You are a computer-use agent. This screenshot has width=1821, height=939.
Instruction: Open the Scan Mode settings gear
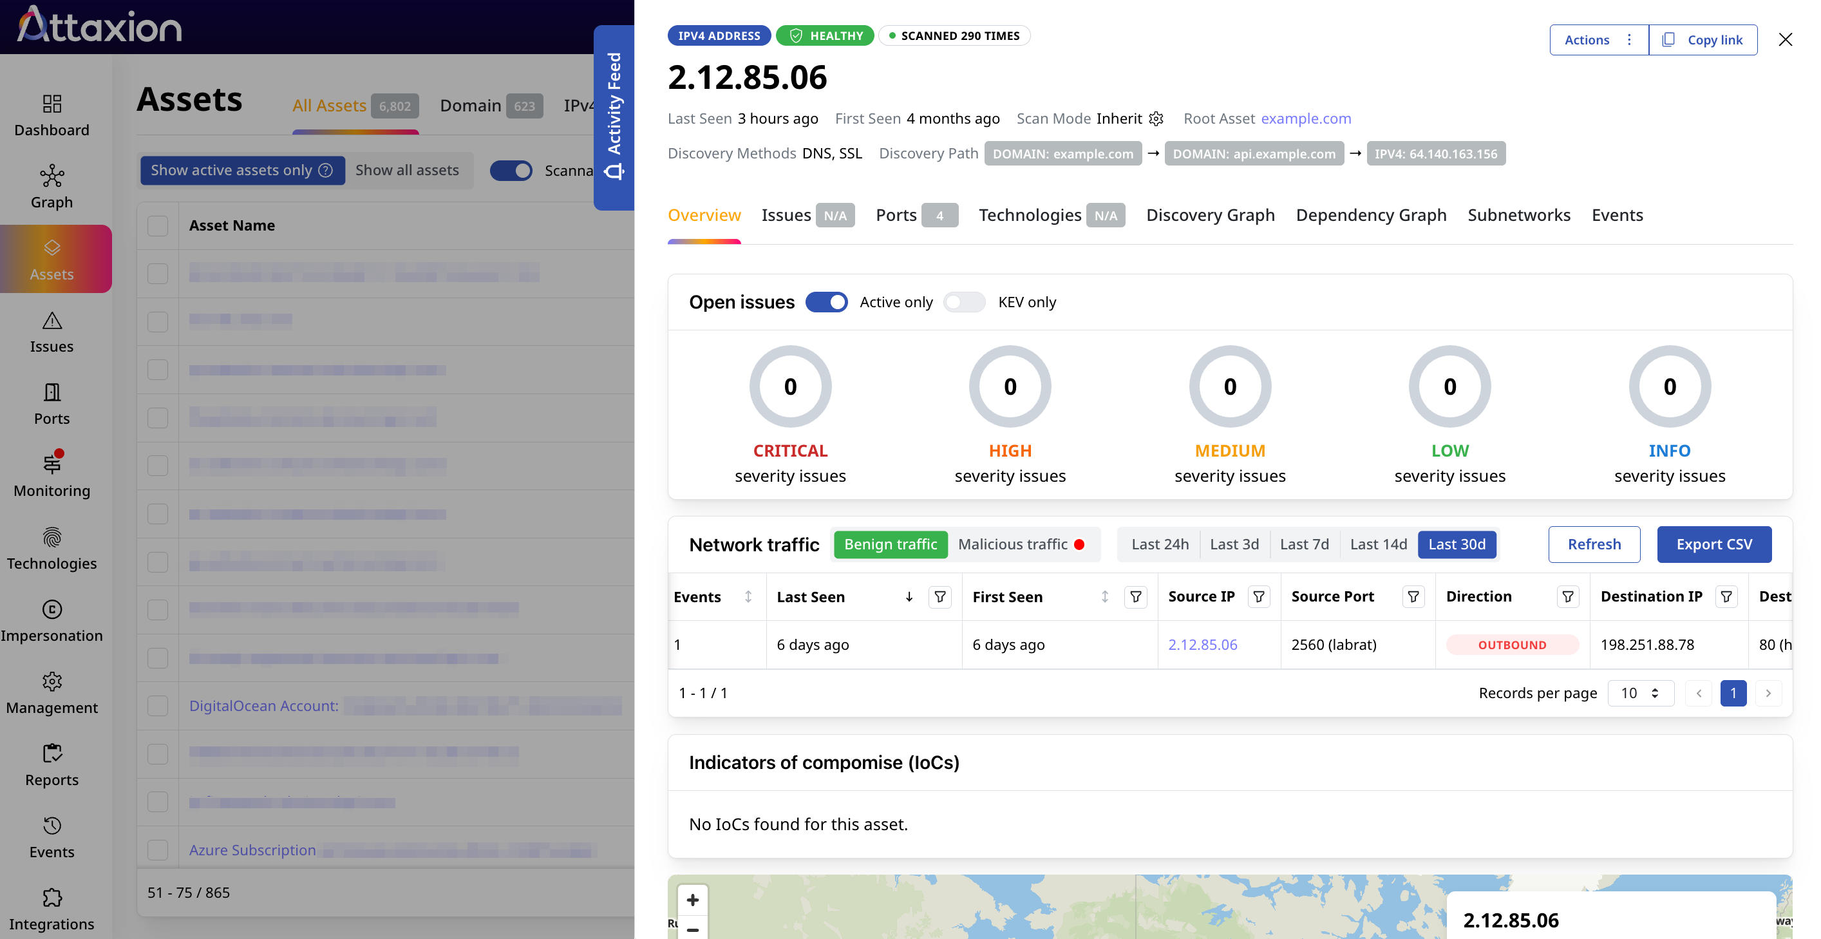(1156, 118)
